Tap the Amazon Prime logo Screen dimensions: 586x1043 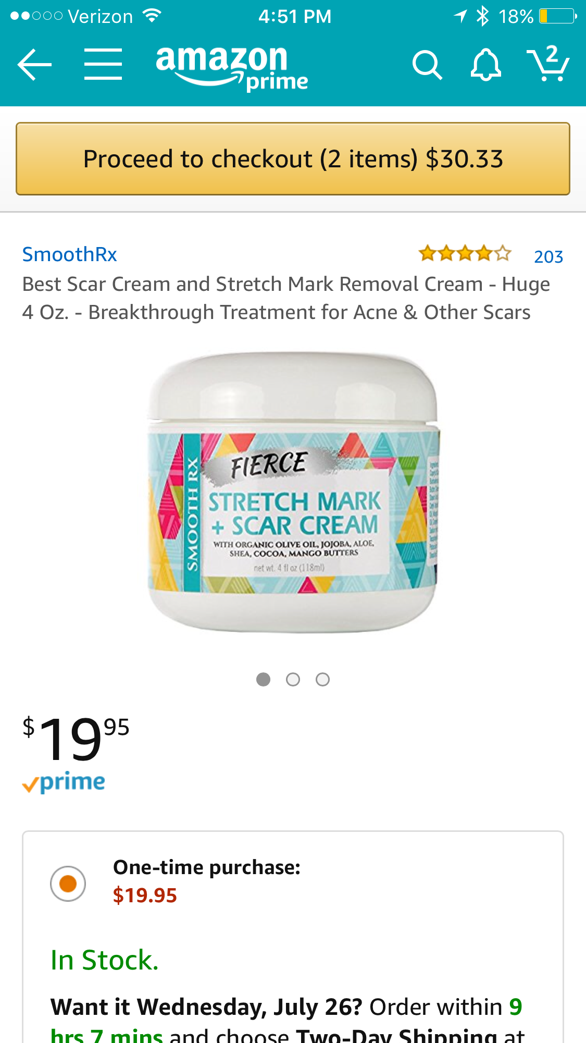pyautogui.click(x=232, y=68)
